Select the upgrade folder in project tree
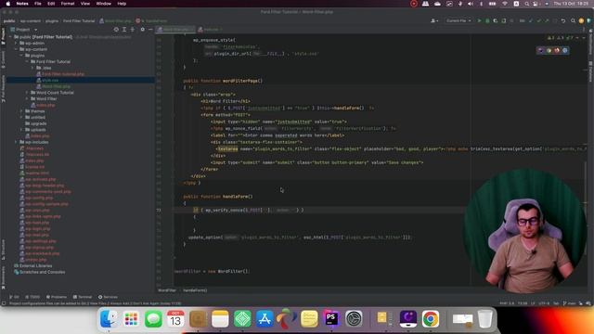594x334 pixels. pyautogui.click(x=39, y=123)
